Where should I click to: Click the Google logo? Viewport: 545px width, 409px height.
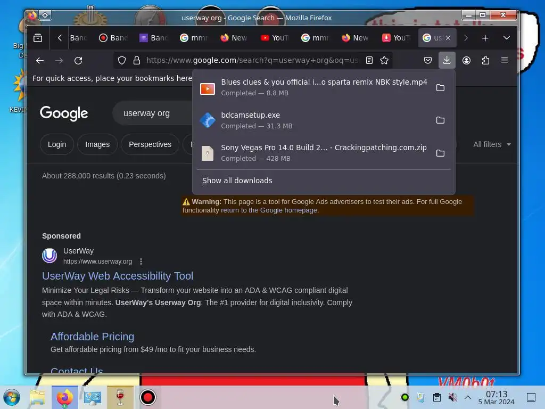[64, 113]
